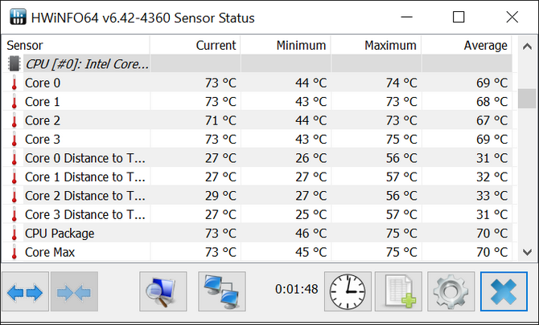Select the Core 2 sensor row label

tap(43, 120)
